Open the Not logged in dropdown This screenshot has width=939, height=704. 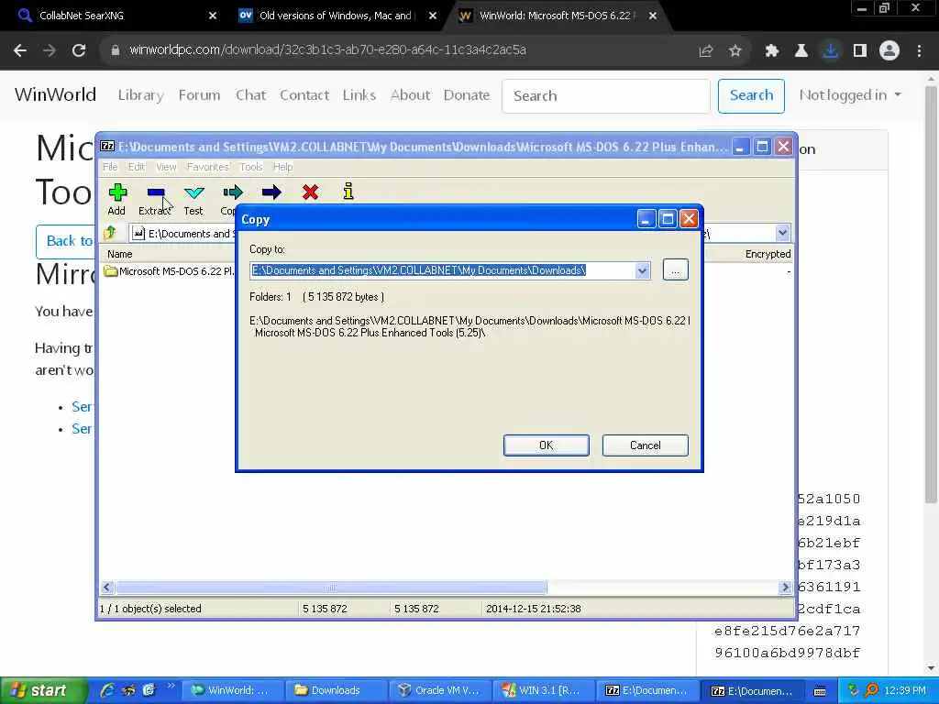pos(850,95)
